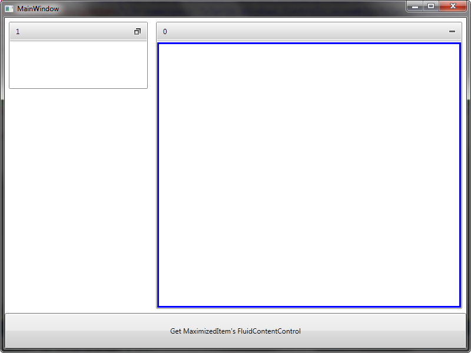
Task: Minimize the MainWindow window
Action: tap(415, 6)
